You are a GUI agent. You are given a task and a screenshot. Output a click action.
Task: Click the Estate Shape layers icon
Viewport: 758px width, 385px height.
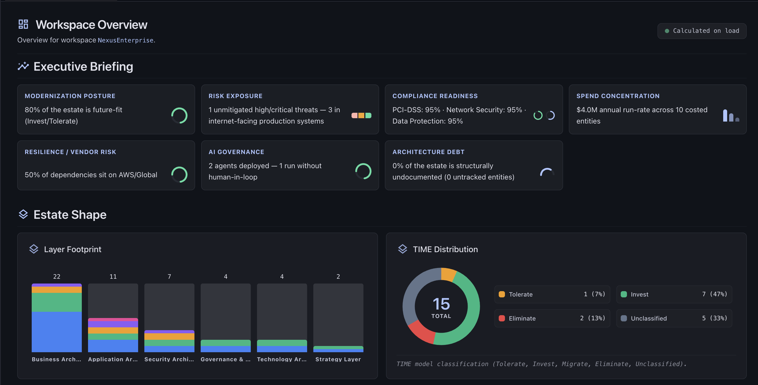(x=23, y=214)
